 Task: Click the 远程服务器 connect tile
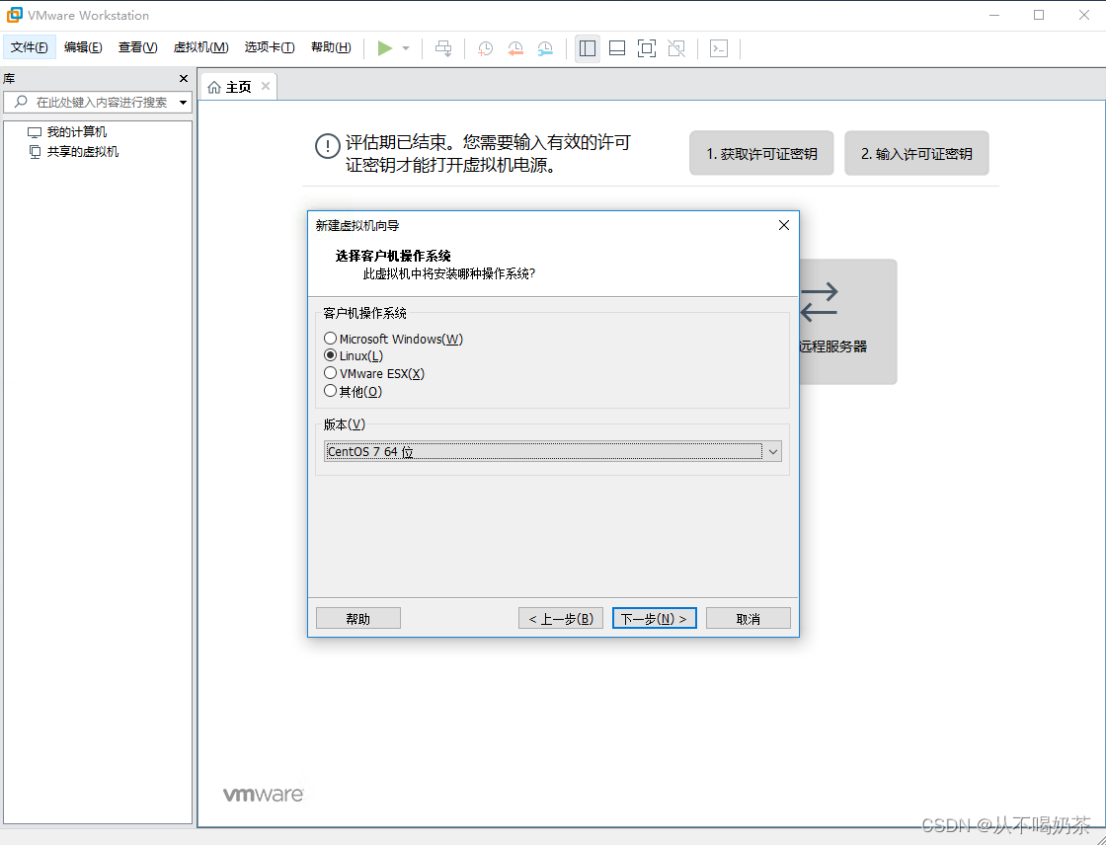[847, 322]
